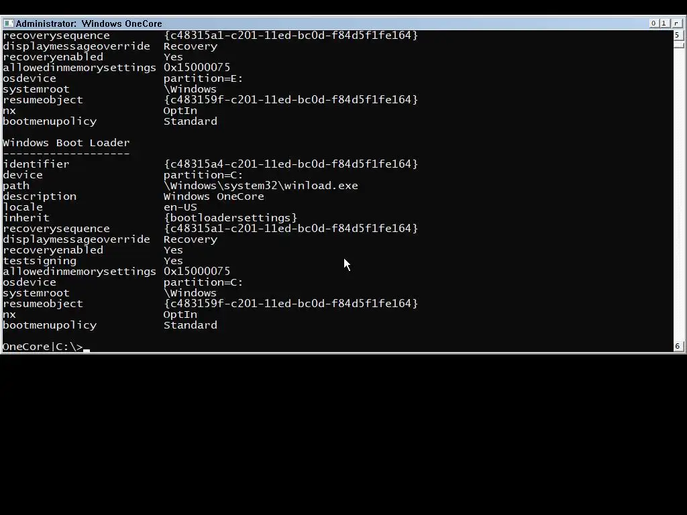Click the inherit label
687x515 pixels.
click(26, 218)
